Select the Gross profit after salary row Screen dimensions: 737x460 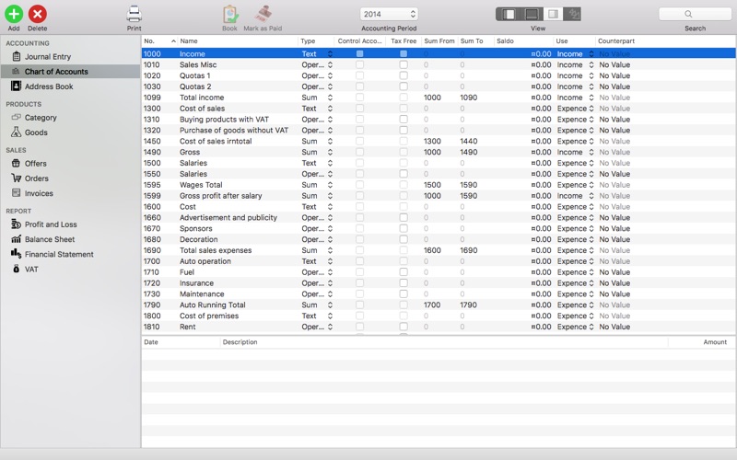tap(439, 196)
